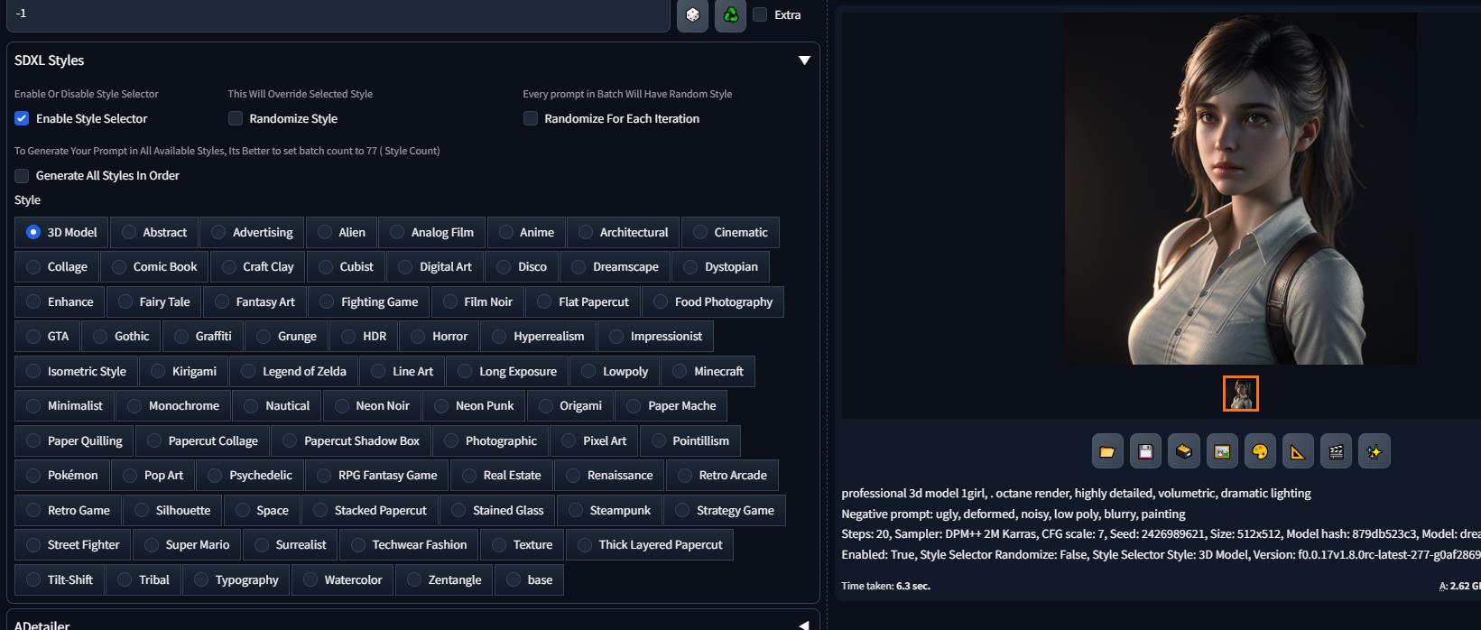
Task: Enable the Extra seed checkbox
Action: point(760,14)
